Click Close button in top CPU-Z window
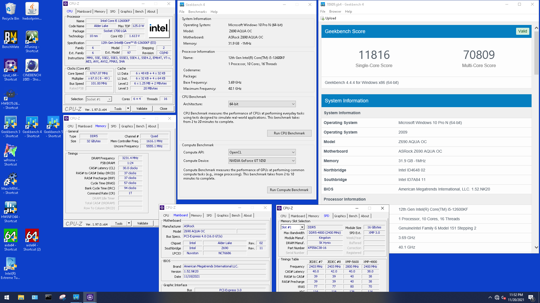 point(163,109)
